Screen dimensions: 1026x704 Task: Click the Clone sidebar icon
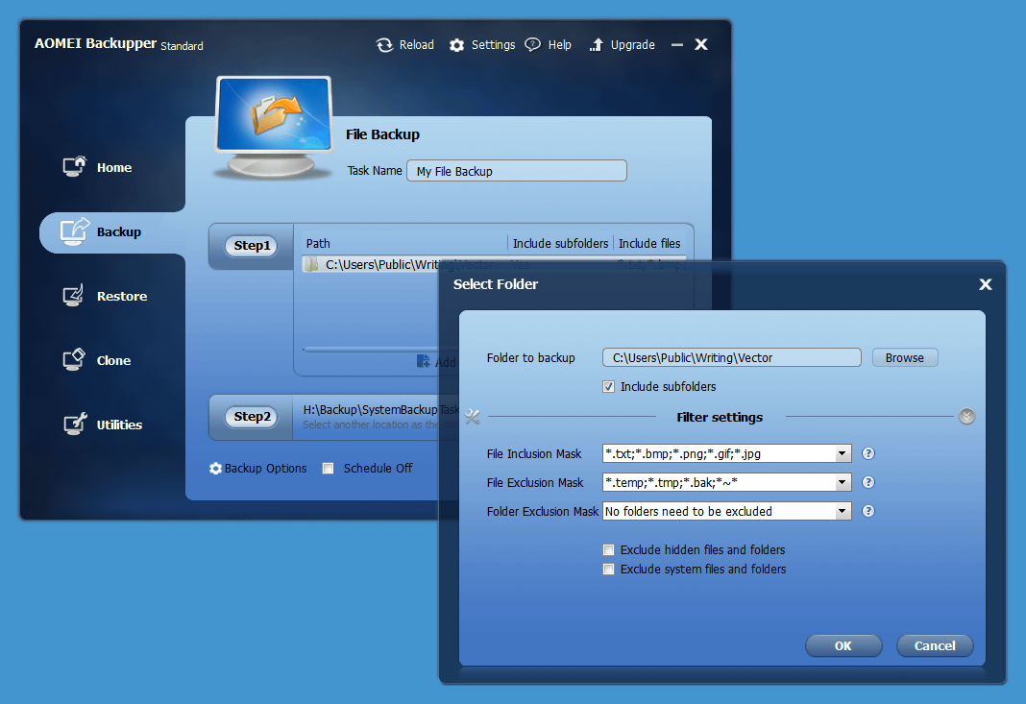(74, 359)
